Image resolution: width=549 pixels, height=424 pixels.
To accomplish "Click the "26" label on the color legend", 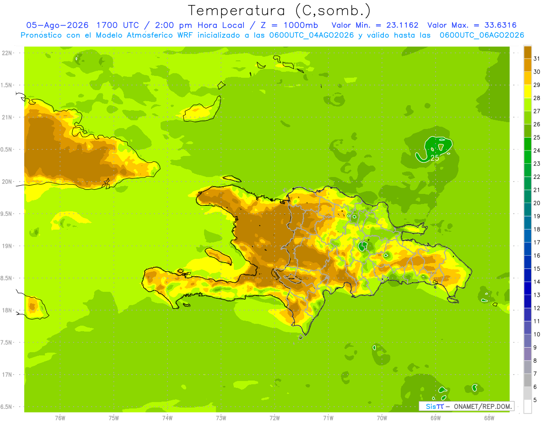I will point(537,124).
